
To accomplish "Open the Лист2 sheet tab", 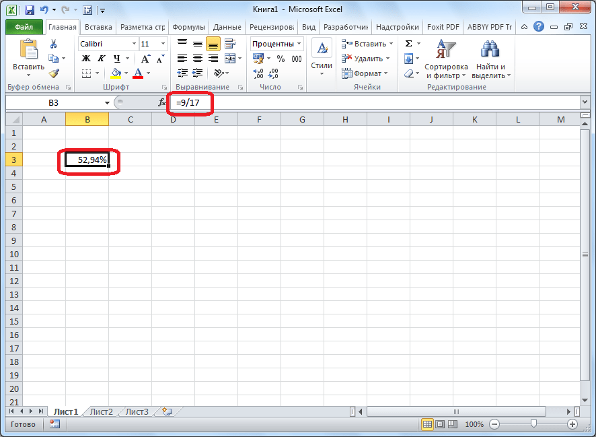I will 102,411.
